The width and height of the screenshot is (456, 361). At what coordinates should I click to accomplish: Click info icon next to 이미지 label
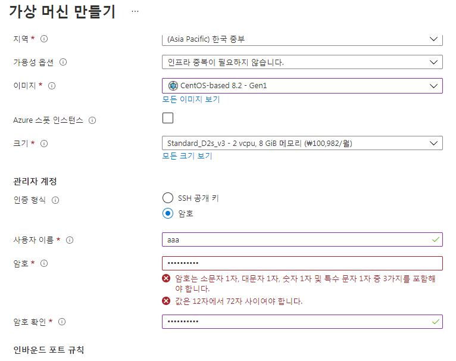(x=52, y=86)
